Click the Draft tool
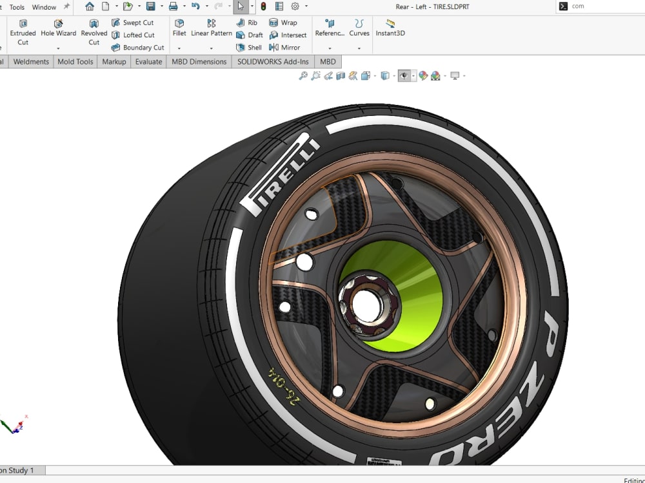This screenshot has height=483, width=645. [250, 35]
